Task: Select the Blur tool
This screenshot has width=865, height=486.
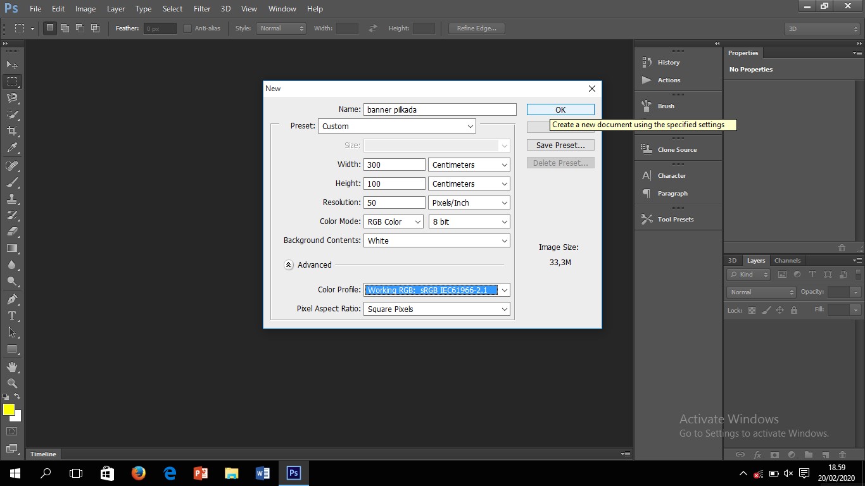Action: (x=12, y=265)
